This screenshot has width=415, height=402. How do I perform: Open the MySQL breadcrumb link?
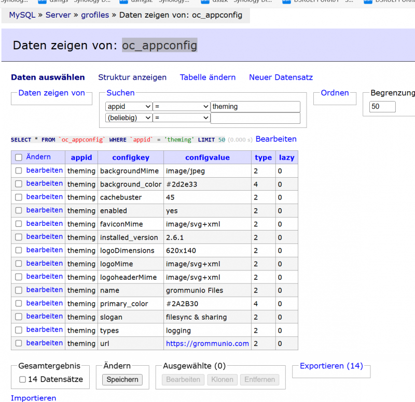point(22,15)
